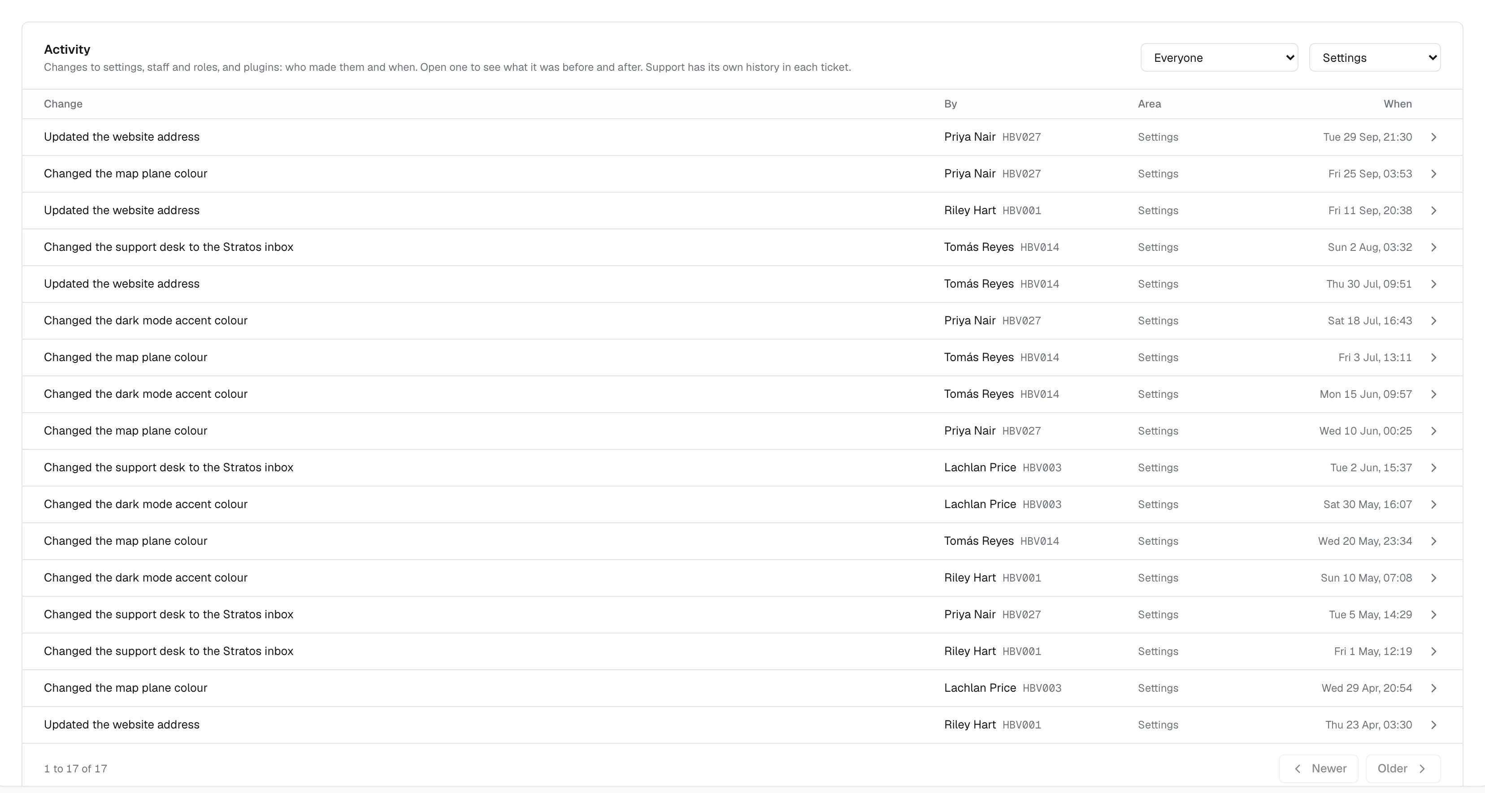Open Riley Hart's dark mode accent colour change

pyautogui.click(x=742, y=578)
